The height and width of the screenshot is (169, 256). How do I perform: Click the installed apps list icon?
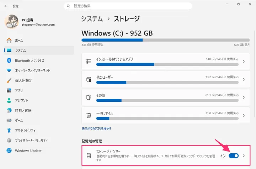89,62
